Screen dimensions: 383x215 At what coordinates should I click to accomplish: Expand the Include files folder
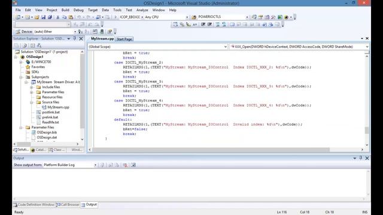coord(32,87)
